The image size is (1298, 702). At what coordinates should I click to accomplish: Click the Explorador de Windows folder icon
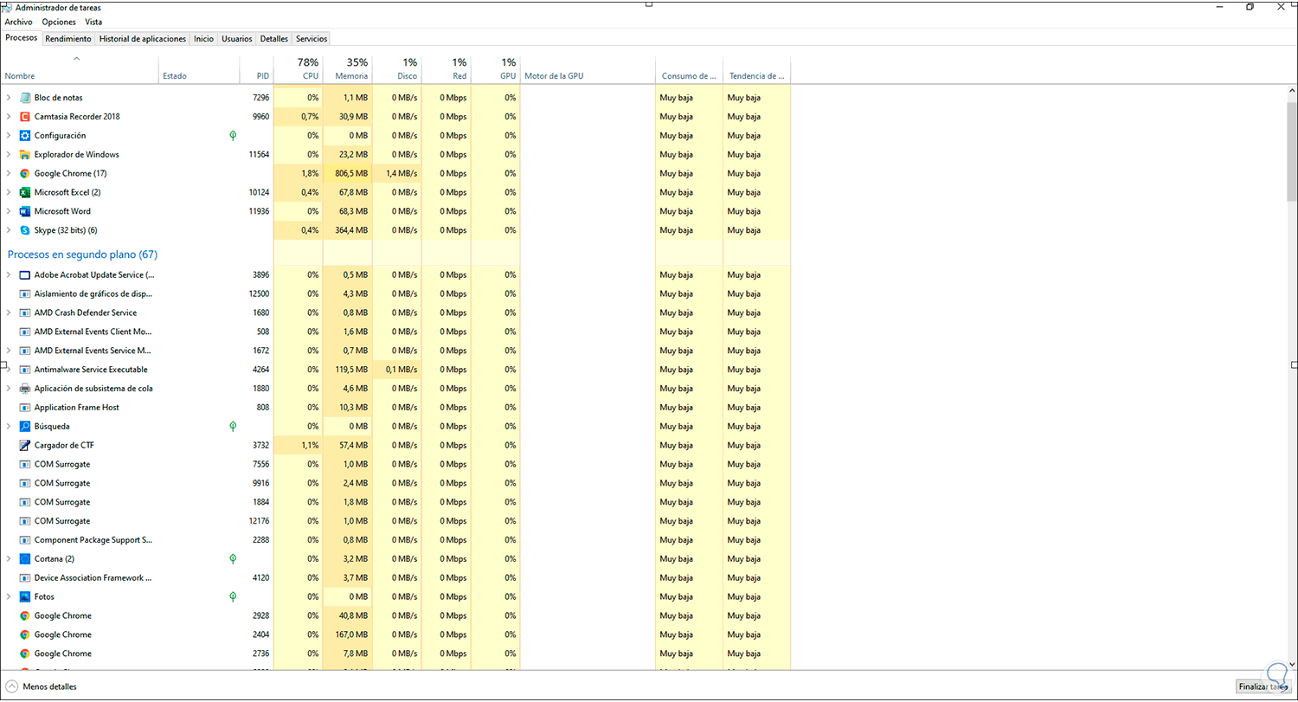[x=24, y=155]
